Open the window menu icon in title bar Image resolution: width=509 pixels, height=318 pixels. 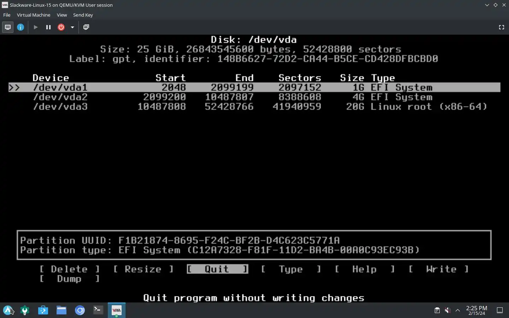(5, 5)
